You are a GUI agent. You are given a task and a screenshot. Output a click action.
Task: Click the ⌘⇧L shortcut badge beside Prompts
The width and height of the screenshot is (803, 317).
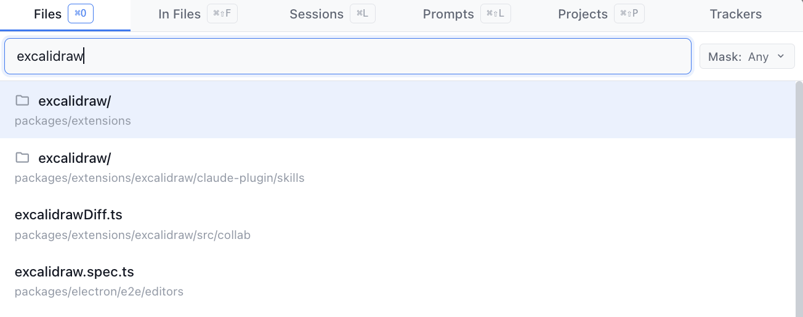click(496, 14)
